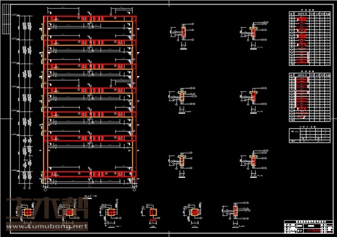Screen dimensions: 337x237
Task: Select the small material summary table
Action: coord(309,135)
